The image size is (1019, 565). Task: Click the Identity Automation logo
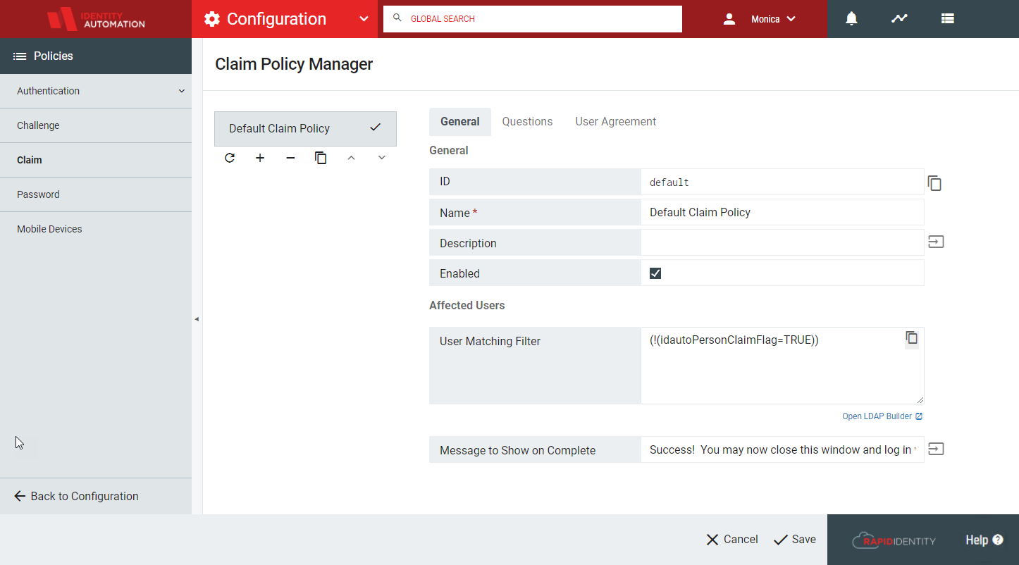96,19
